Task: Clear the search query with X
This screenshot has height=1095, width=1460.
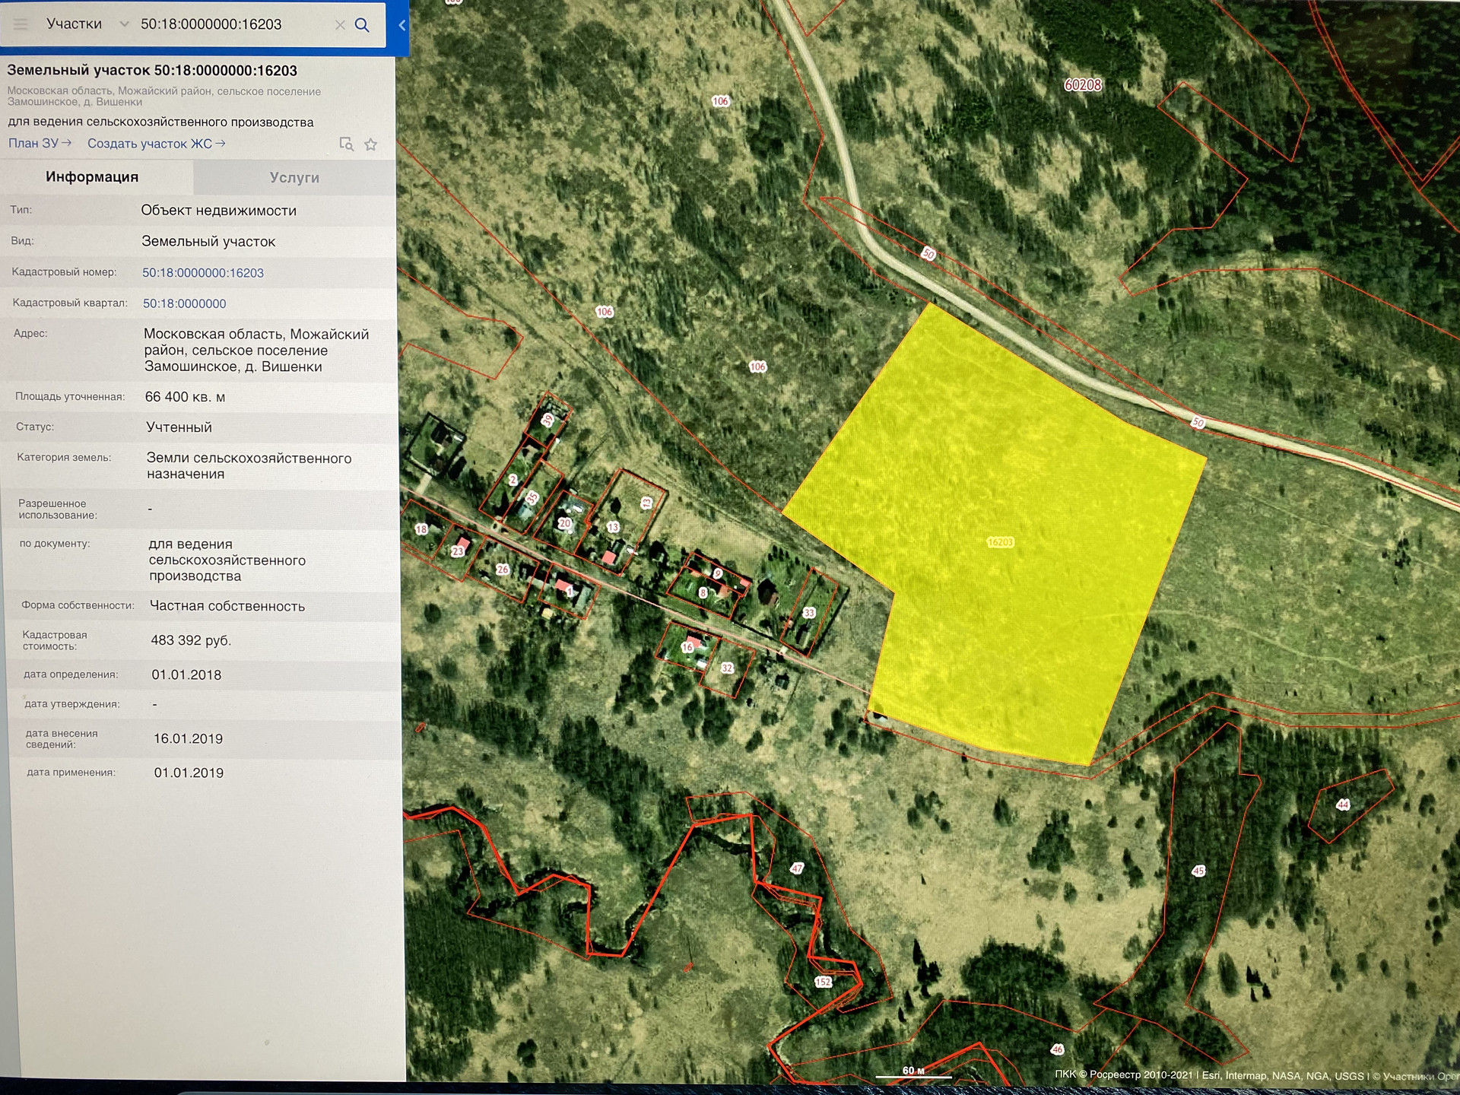Action: (340, 25)
